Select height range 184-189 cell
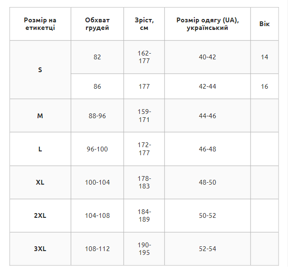 (144, 215)
